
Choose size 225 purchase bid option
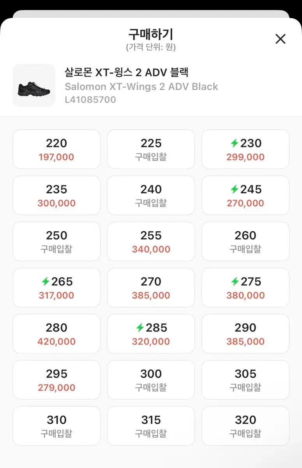(151, 149)
